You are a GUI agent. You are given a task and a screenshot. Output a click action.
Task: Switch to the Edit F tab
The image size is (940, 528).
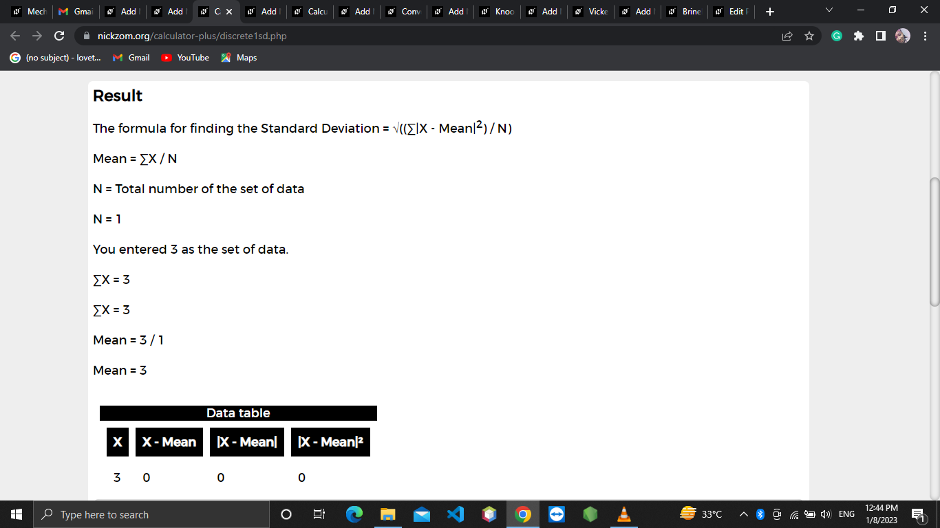coord(731,12)
